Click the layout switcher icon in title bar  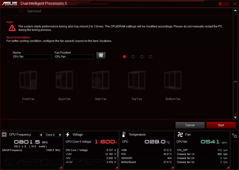(x=224, y=4)
